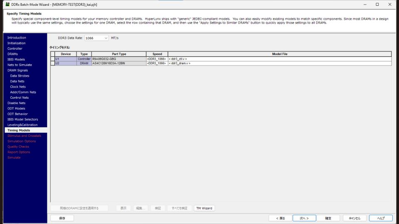
Task: Click model file ddr3_ctl.v cell
Action: (279, 59)
